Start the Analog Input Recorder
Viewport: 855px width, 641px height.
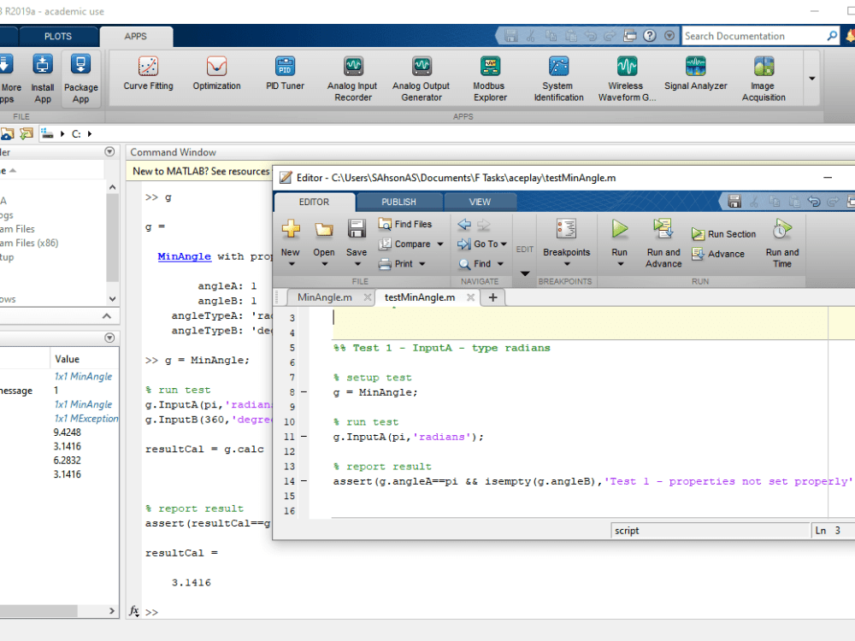click(x=352, y=75)
